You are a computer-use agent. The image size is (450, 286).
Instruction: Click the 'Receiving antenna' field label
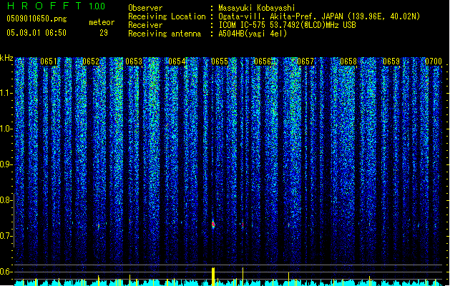pyautogui.click(x=165, y=34)
